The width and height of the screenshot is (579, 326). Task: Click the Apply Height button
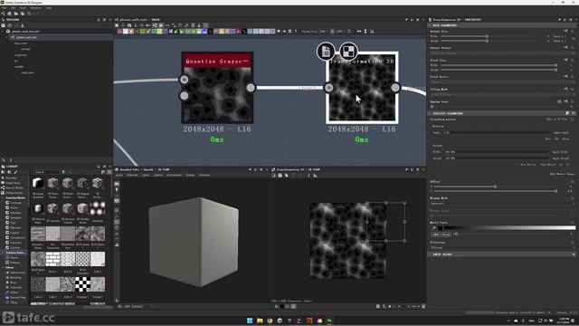pos(561,158)
